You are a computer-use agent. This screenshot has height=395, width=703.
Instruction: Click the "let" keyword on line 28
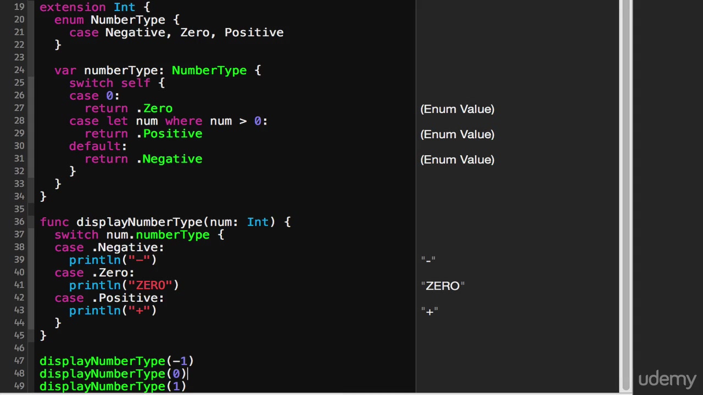pos(117,121)
